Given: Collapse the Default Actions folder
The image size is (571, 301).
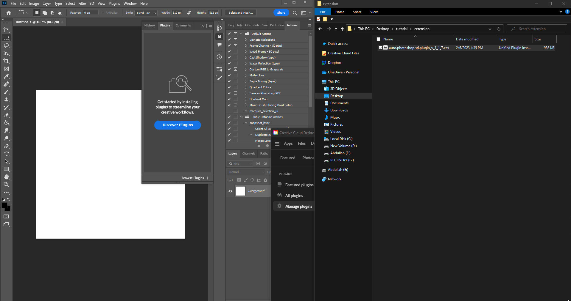Looking at the screenshot, I should (241, 33).
